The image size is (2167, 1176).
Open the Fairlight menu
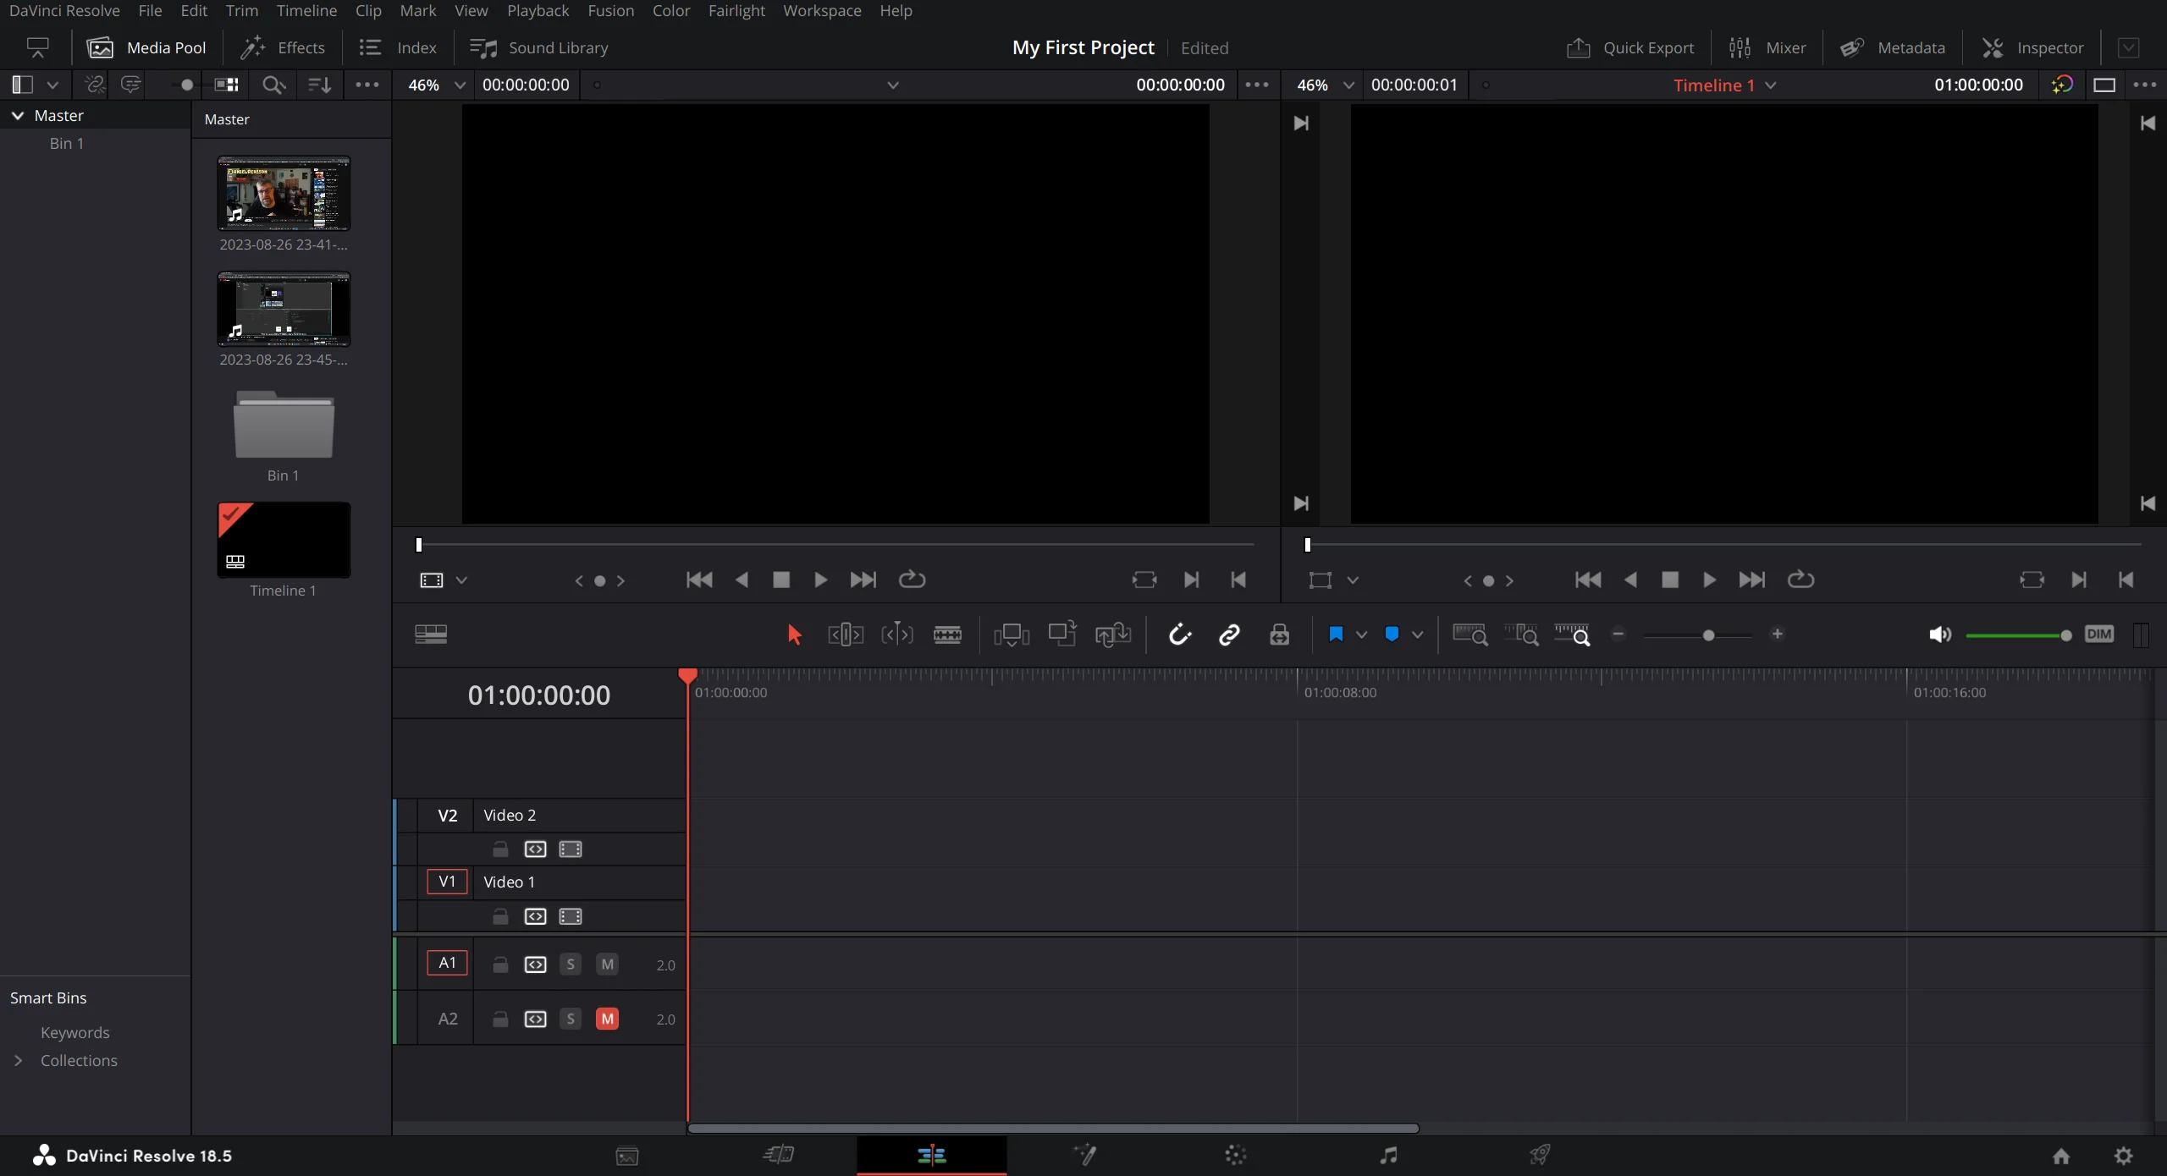(x=736, y=11)
